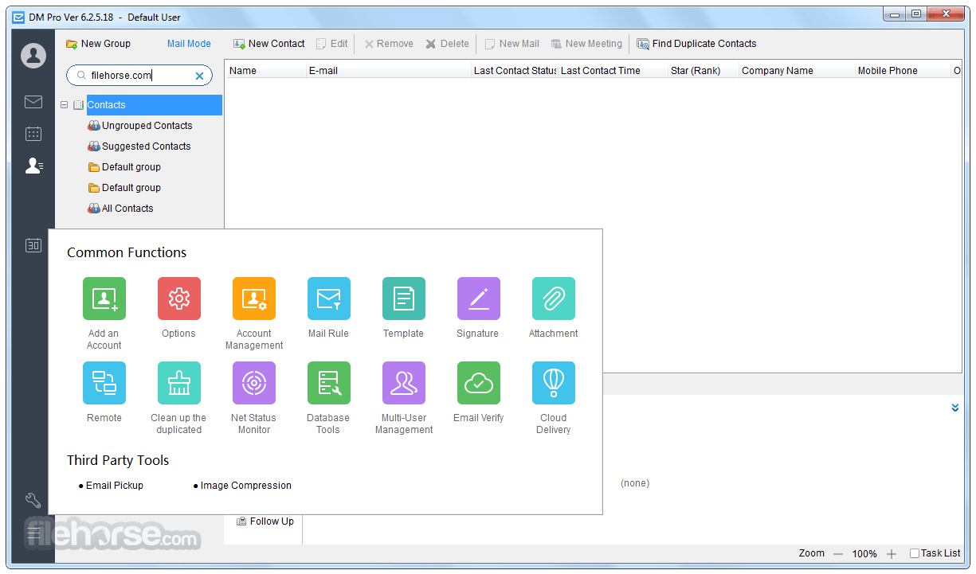Select the Contacts sidebar icon

(x=33, y=166)
